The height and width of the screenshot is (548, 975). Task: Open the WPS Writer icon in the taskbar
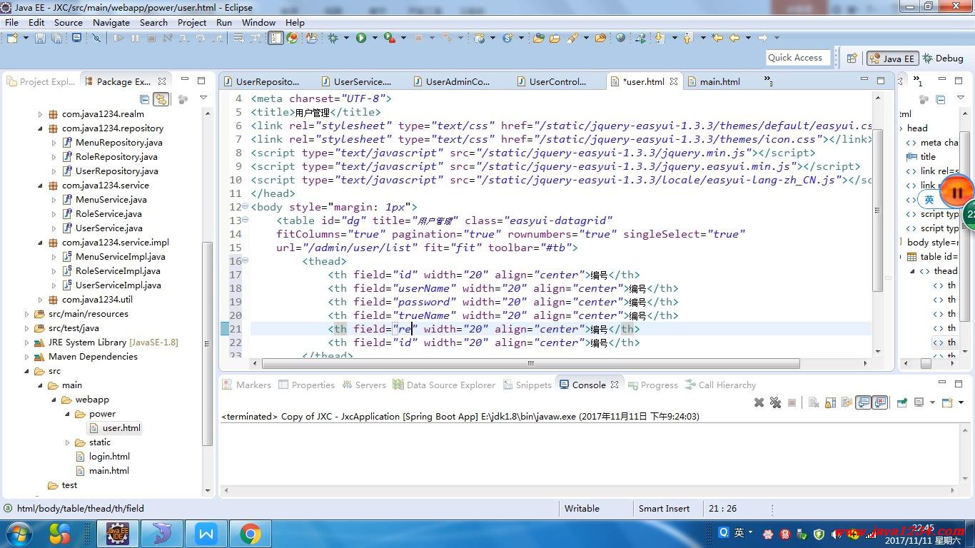point(207,534)
